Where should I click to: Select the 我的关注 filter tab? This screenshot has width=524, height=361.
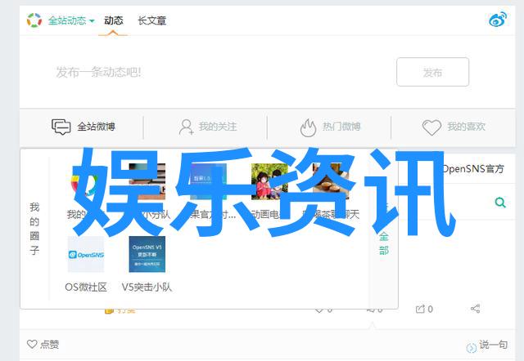(208, 127)
